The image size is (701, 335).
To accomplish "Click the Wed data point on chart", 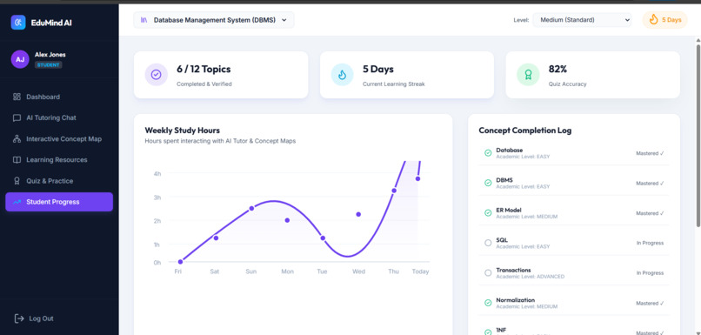I will 358,214.
